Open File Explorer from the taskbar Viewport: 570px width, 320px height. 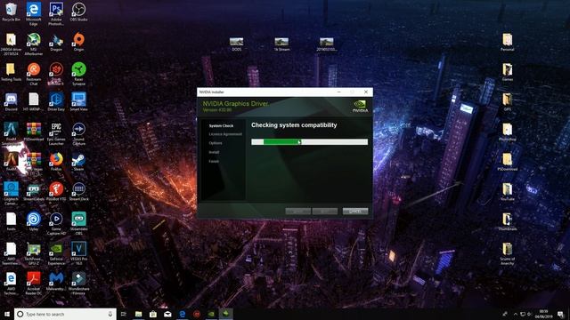(139, 314)
